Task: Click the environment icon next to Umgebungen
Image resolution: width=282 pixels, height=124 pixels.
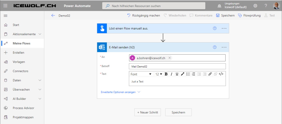Action: [219, 6]
